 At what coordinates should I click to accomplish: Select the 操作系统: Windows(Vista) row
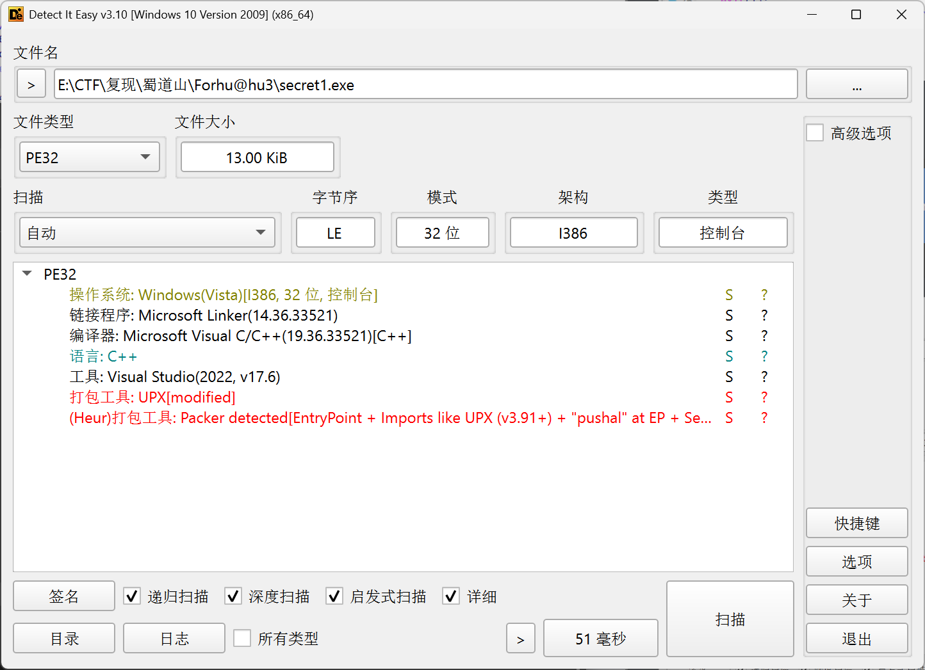click(x=404, y=294)
